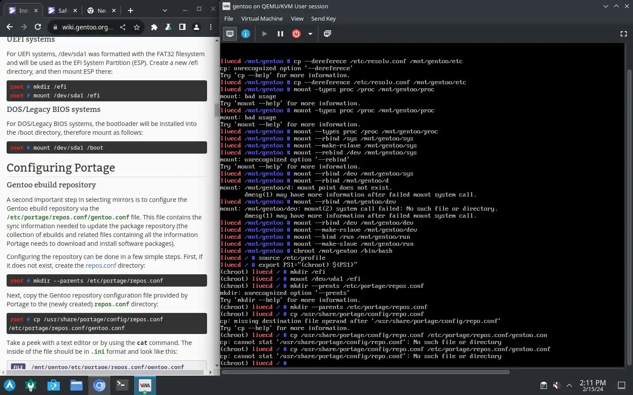Share this page from the address bar

[x=123, y=27]
